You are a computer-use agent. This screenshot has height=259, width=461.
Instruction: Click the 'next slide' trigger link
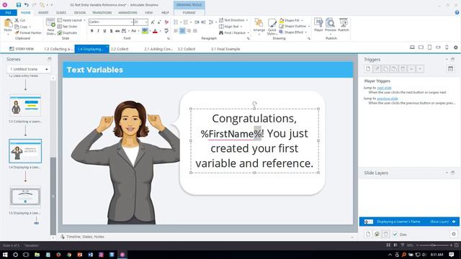click(x=384, y=88)
